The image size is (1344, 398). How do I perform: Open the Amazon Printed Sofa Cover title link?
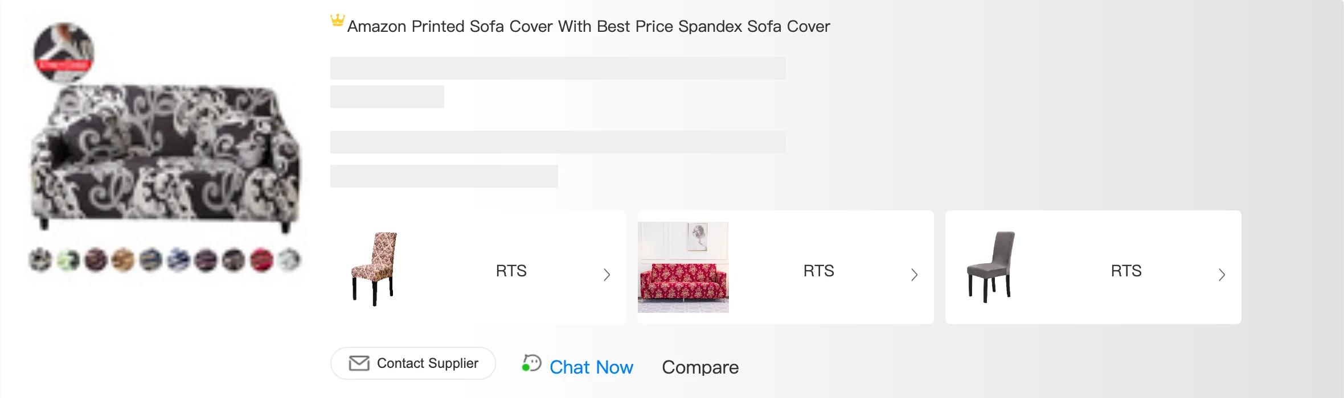[588, 27]
